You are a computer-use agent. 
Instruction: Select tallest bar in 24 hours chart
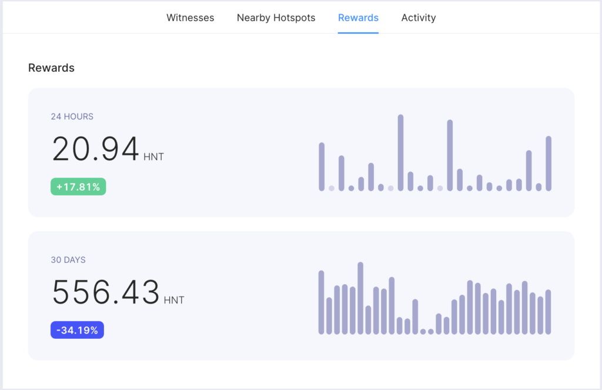click(x=400, y=153)
